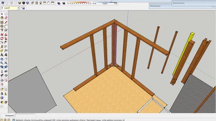
Task: Pick the Rotate tool
Action: point(2,38)
